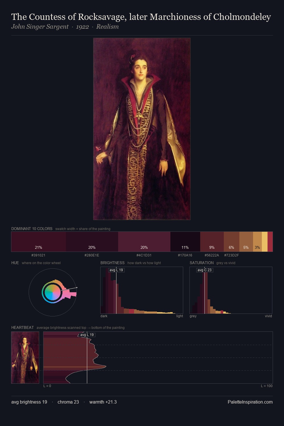Select the #280E1E swatch showing 20%
The width and height of the screenshot is (284, 426).
click(92, 242)
